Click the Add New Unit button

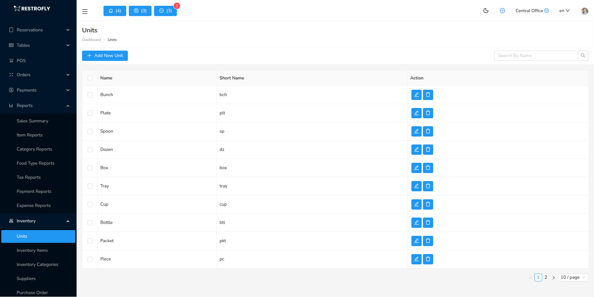[105, 55]
